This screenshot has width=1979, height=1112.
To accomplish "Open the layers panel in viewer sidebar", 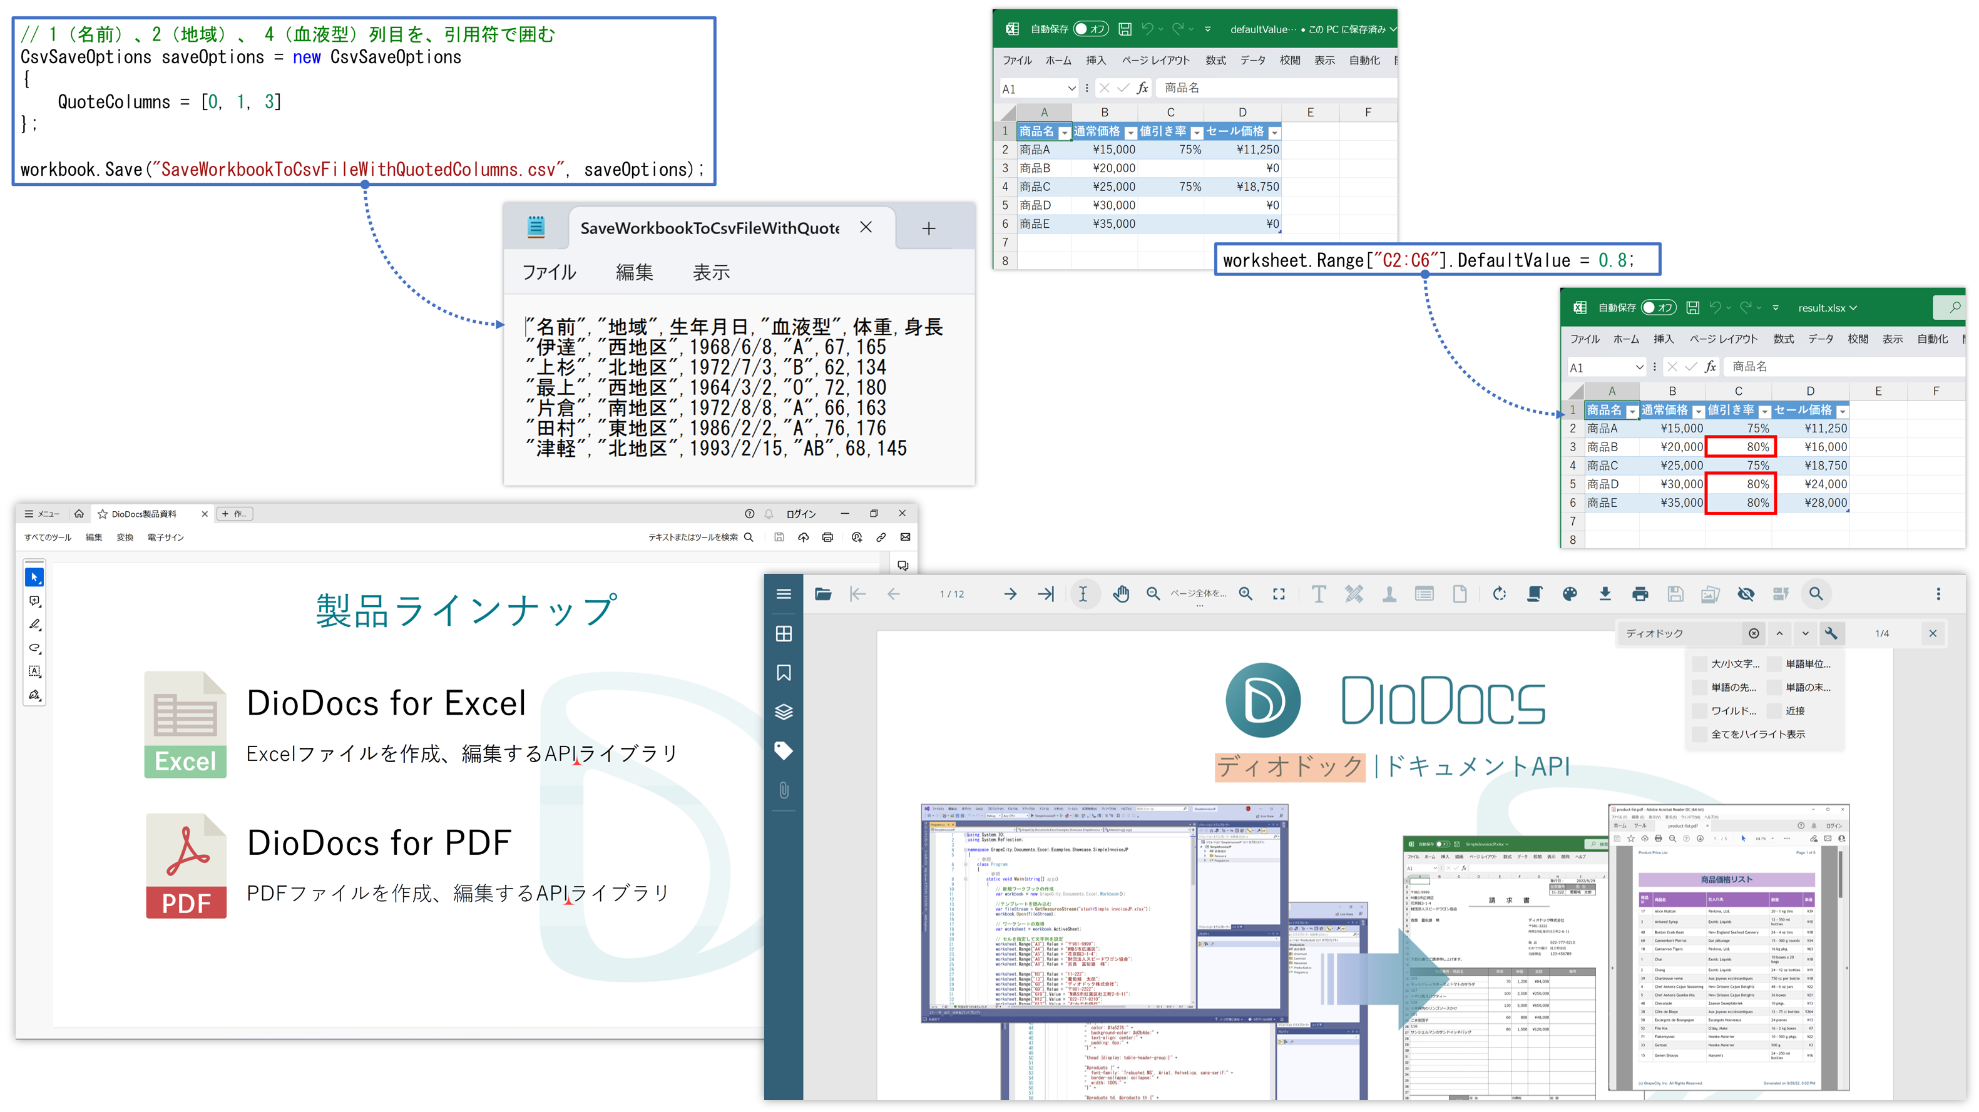I will click(x=784, y=712).
